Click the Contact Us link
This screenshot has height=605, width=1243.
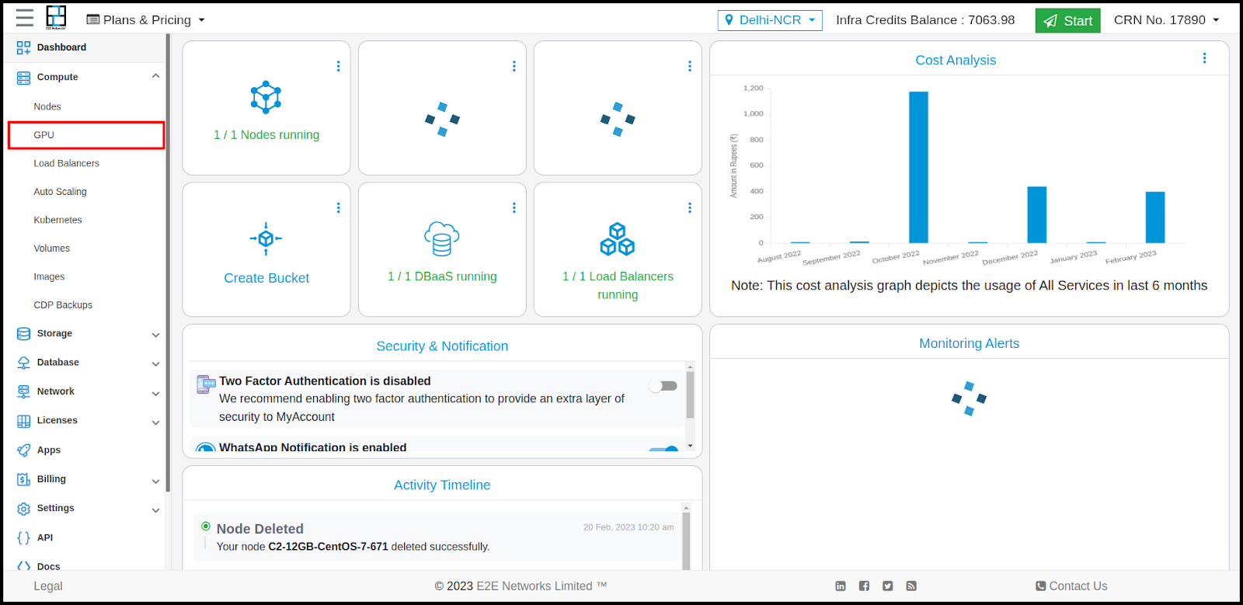(1071, 586)
